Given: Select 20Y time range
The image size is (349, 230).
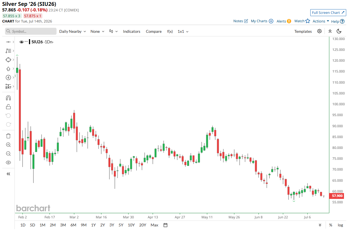Looking at the screenshot, I should (x=143, y=225).
